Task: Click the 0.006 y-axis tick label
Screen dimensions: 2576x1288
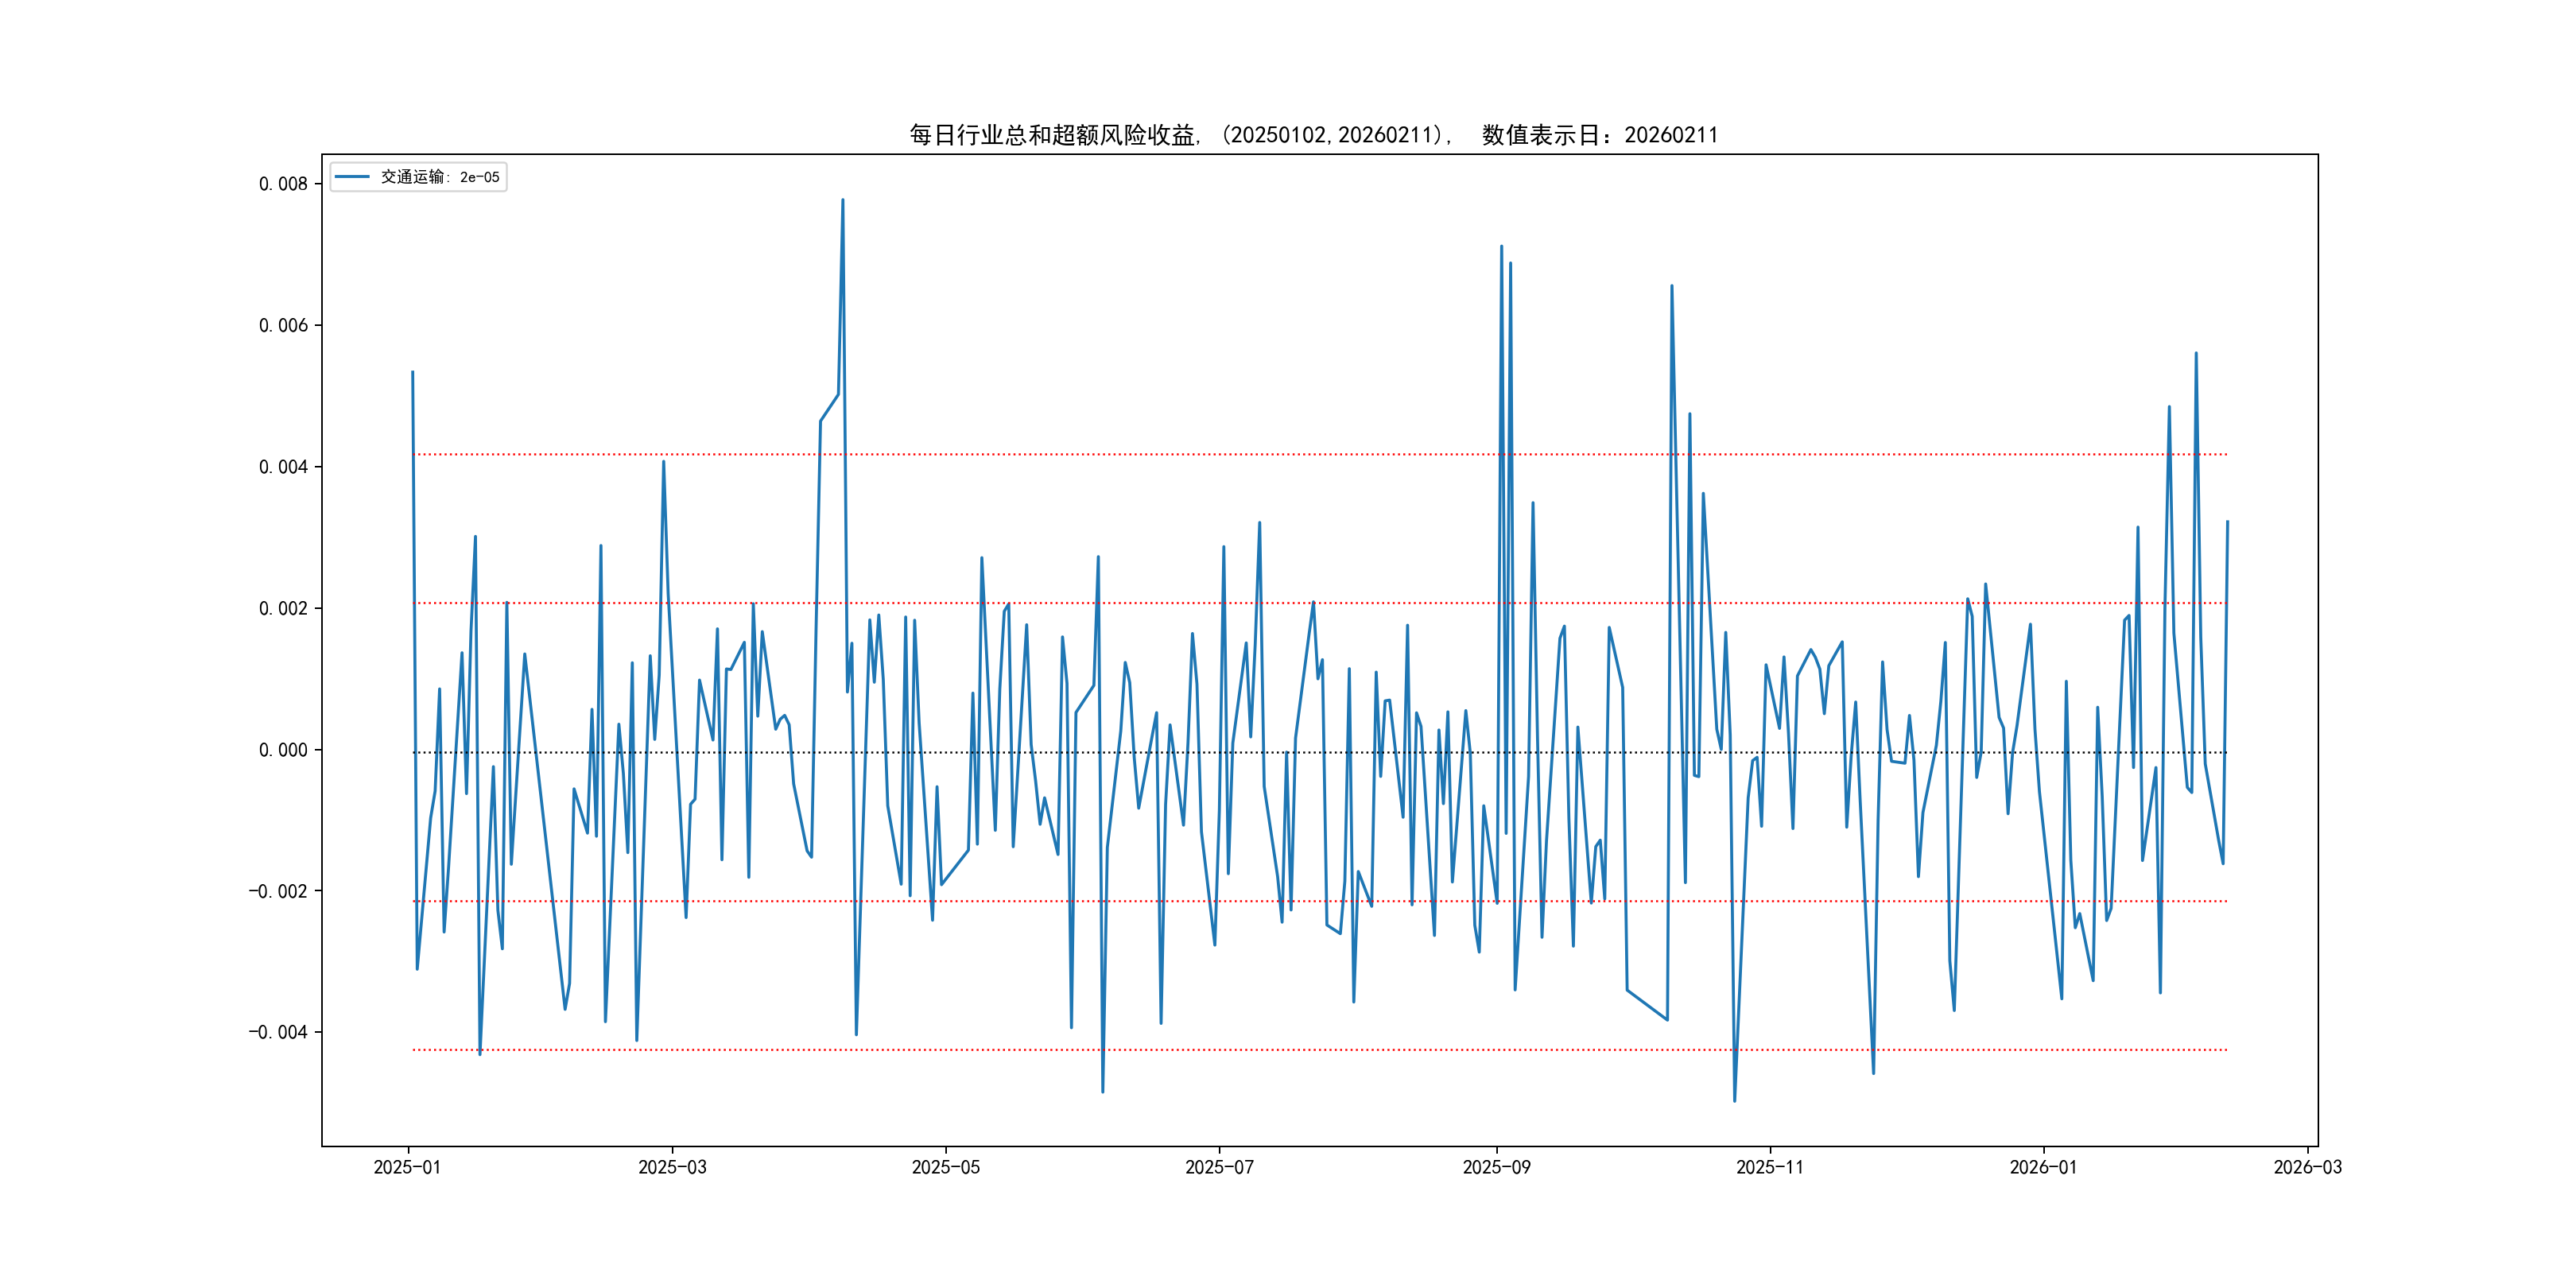Action: pyautogui.click(x=283, y=325)
